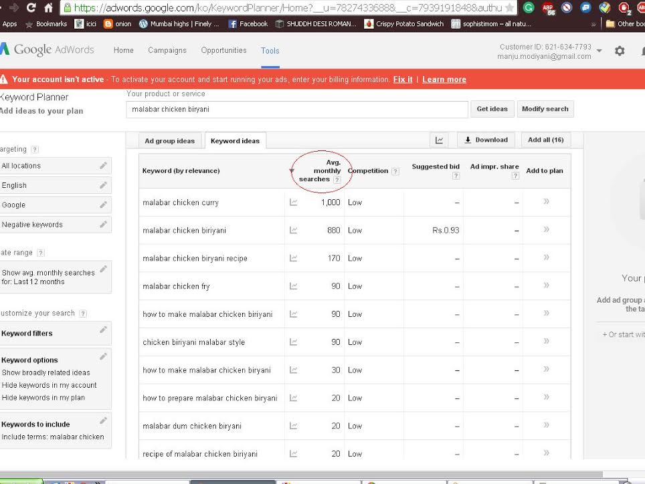This screenshot has height=484, width=645.
Task: Open the Campaigns menu
Action: pyautogui.click(x=167, y=50)
